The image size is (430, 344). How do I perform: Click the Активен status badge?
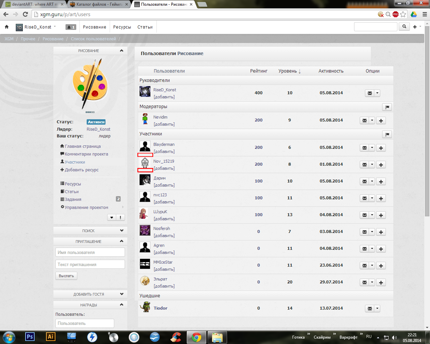click(x=96, y=122)
